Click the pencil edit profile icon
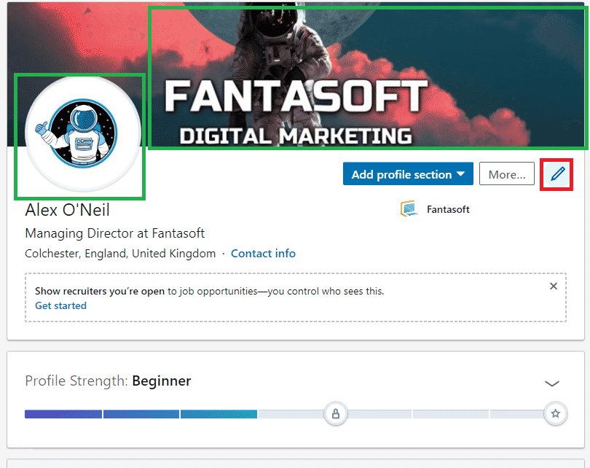Viewport: 590px width, 468px height. coord(557,174)
